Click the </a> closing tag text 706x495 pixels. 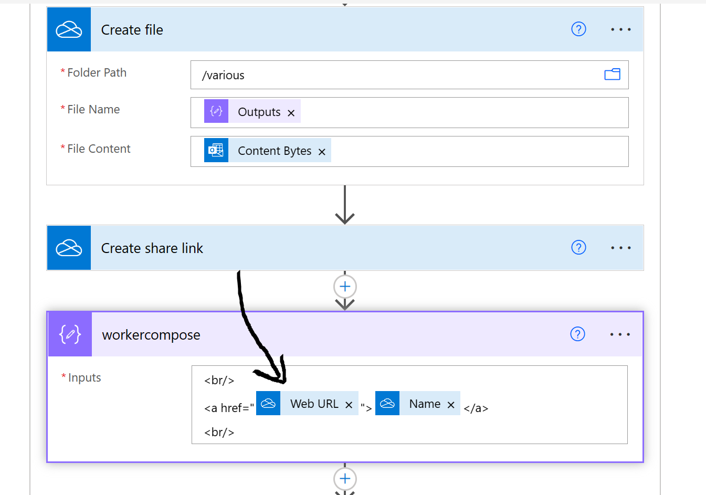[x=476, y=408]
